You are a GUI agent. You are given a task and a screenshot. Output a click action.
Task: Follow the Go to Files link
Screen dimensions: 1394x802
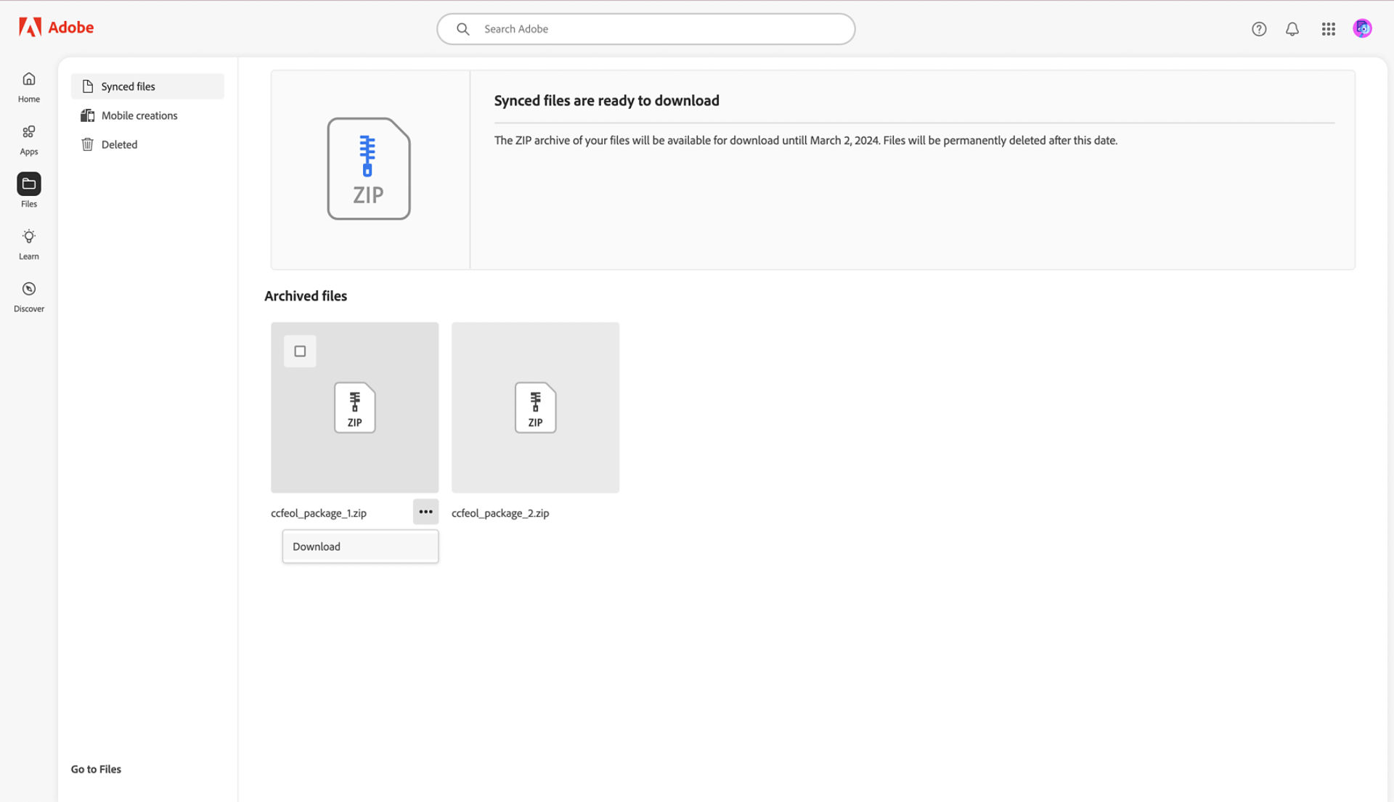[96, 769]
